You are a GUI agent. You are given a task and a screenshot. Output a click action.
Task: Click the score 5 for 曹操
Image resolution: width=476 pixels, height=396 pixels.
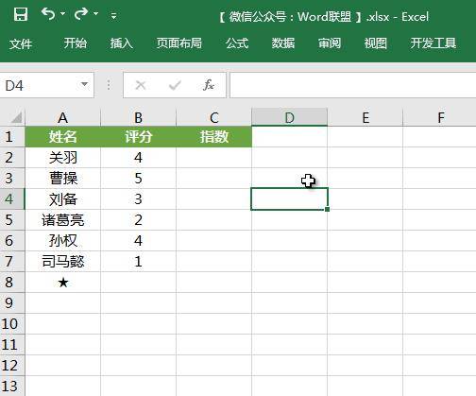point(138,179)
